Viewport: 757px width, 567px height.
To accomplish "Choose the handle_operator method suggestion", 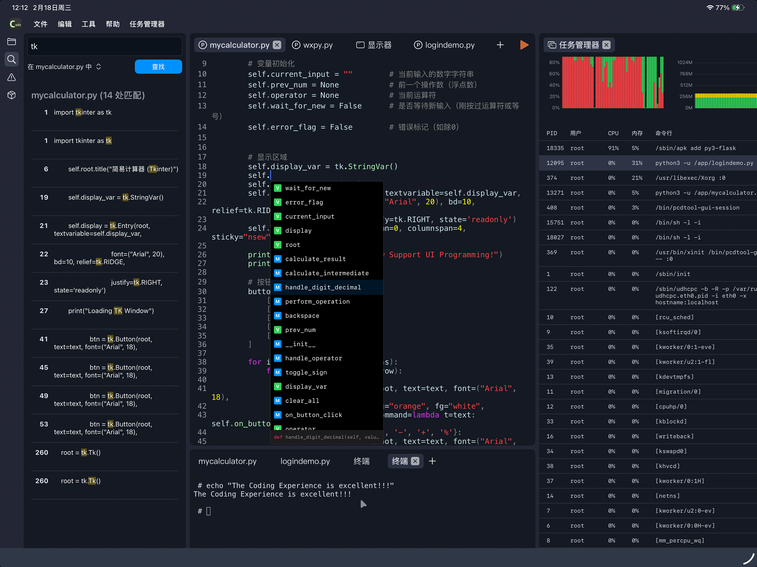I will pos(327,358).
